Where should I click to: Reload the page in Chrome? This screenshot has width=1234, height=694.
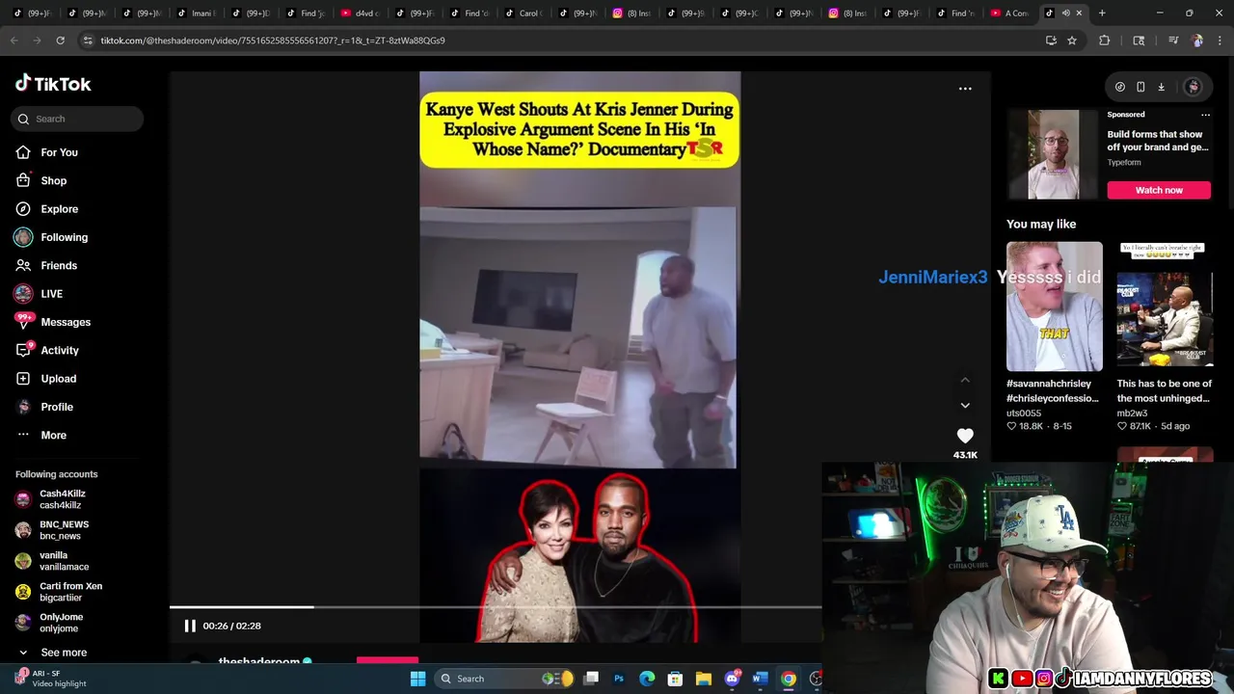(60, 40)
